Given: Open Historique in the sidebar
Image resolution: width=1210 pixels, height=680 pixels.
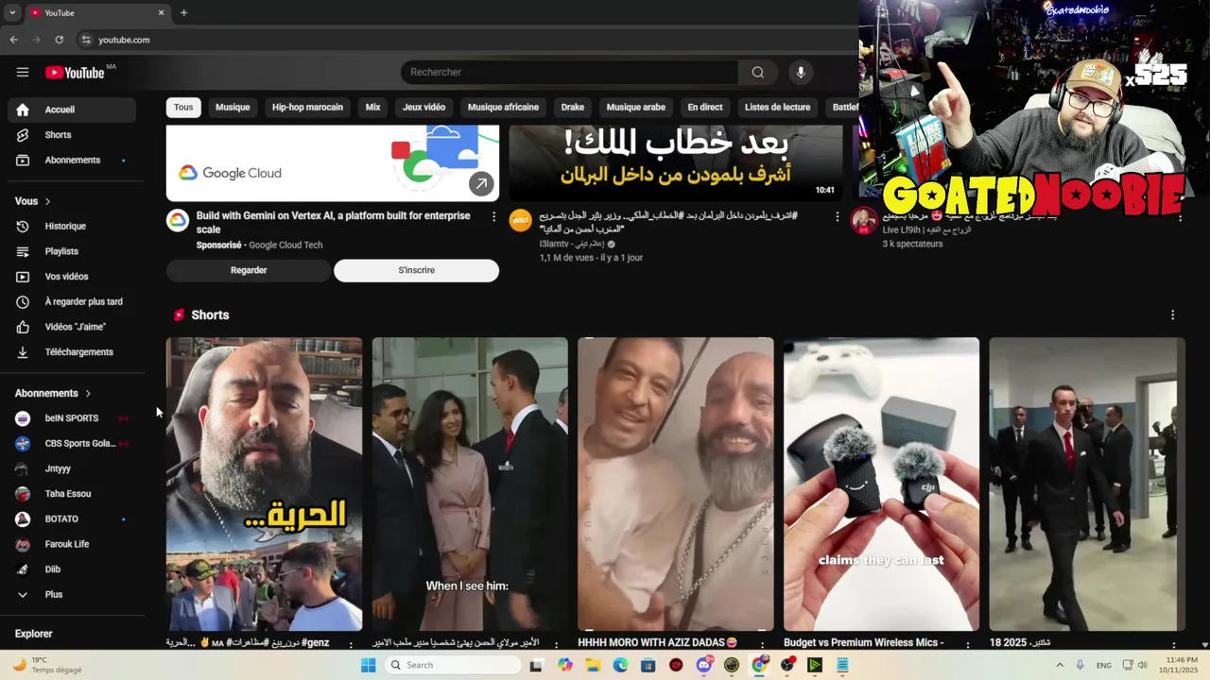Looking at the screenshot, I should click(x=72, y=227).
